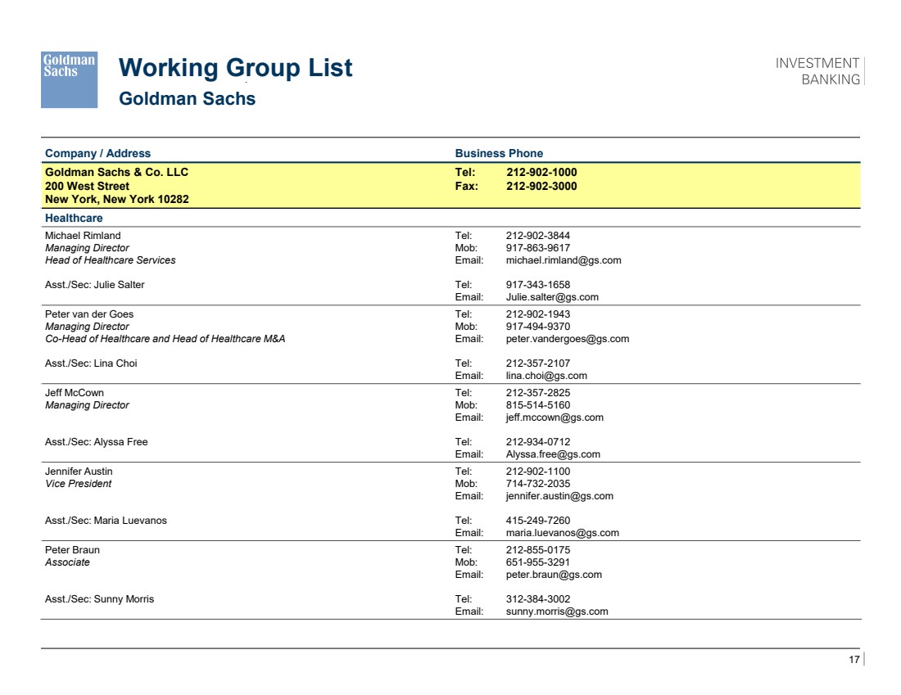This screenshot has width=901, height=695.
Task: Select Maria Luevanos' Tel 415-249-7260
Action: coord(538,521)
